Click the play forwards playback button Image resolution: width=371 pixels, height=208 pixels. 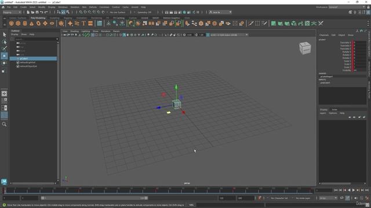click(x=354, y=190)
